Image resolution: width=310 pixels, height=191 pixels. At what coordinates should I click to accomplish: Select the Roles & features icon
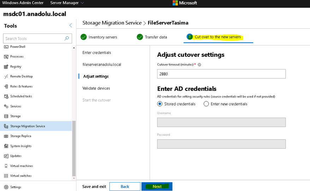[6, 86]
